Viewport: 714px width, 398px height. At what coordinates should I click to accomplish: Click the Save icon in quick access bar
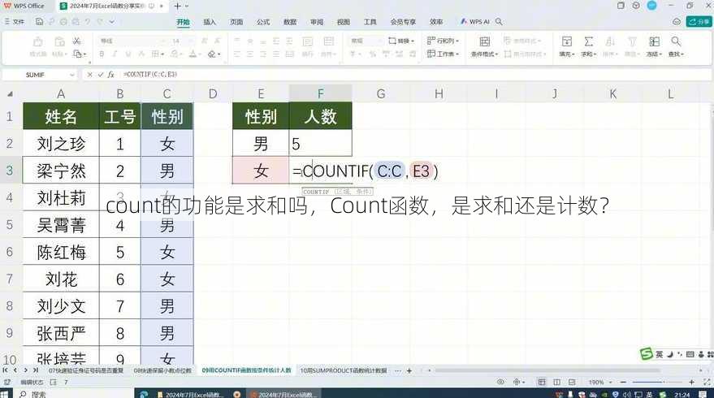(39, 21)
